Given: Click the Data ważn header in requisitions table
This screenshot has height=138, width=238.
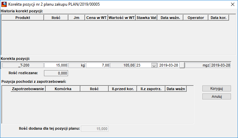Looking at the screenshot, I should click(x=176, y=89).
